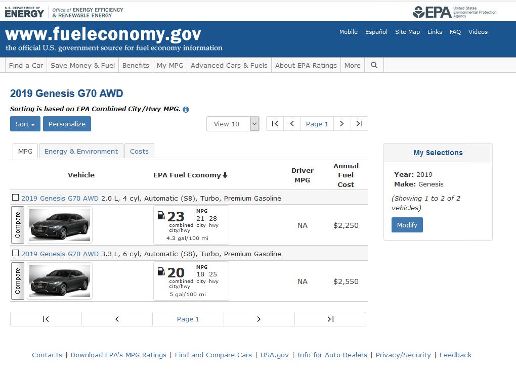Screen dimensions: 516x380
Task: Click the EPA logo
Action: (x=454, y=12)
